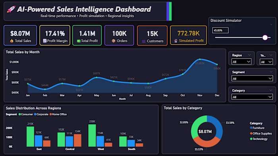Screen dimensions: 278x156
Task: Click the West Consumer bar labeled 238K
Action: tap(92, 135)
